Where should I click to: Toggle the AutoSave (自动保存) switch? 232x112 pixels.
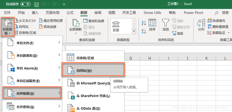26,4
